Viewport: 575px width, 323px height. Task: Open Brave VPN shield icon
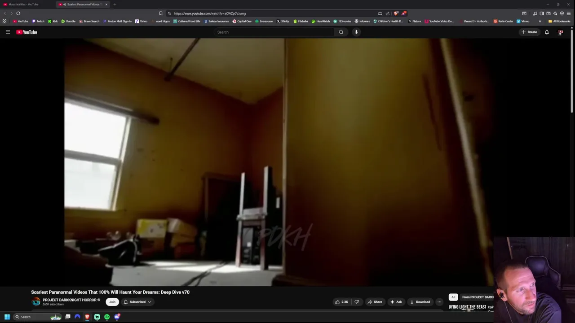point(562,13)
